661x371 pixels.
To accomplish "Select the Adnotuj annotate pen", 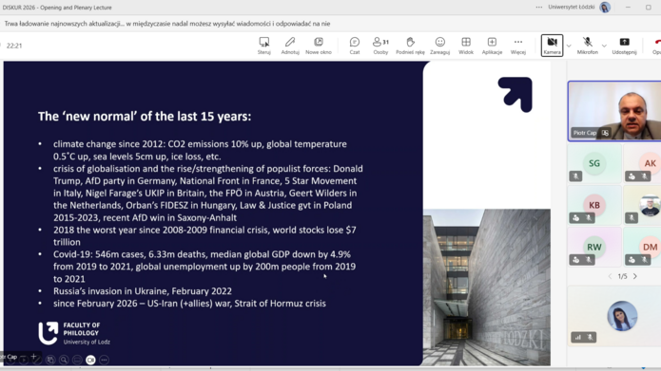I will click(x=290, y=46).
